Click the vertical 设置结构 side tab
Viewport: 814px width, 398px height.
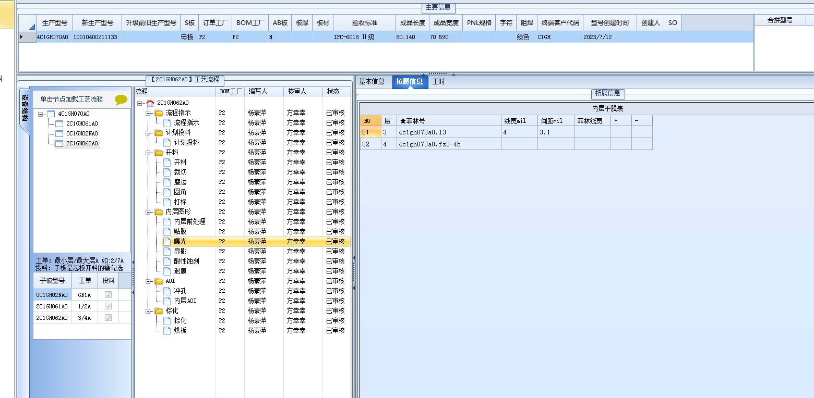point(25,108)
